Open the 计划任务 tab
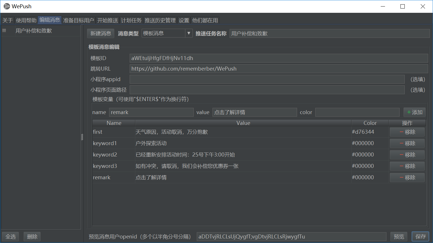The image size is (433, 243). tap(131, 20)
